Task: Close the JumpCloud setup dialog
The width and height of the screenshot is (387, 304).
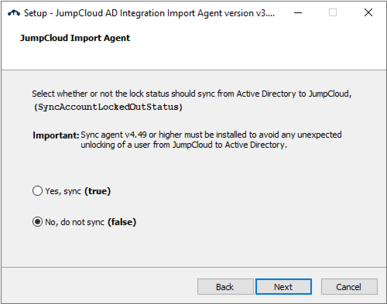Action: [368, 13]
